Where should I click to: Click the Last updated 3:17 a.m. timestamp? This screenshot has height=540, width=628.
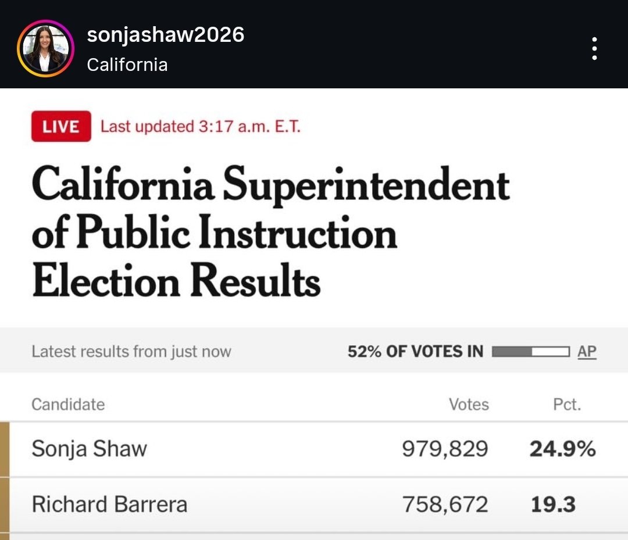click(200, 127)
